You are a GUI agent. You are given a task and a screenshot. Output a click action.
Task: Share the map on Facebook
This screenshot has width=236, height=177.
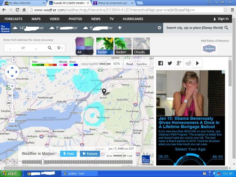coord(160,63)
